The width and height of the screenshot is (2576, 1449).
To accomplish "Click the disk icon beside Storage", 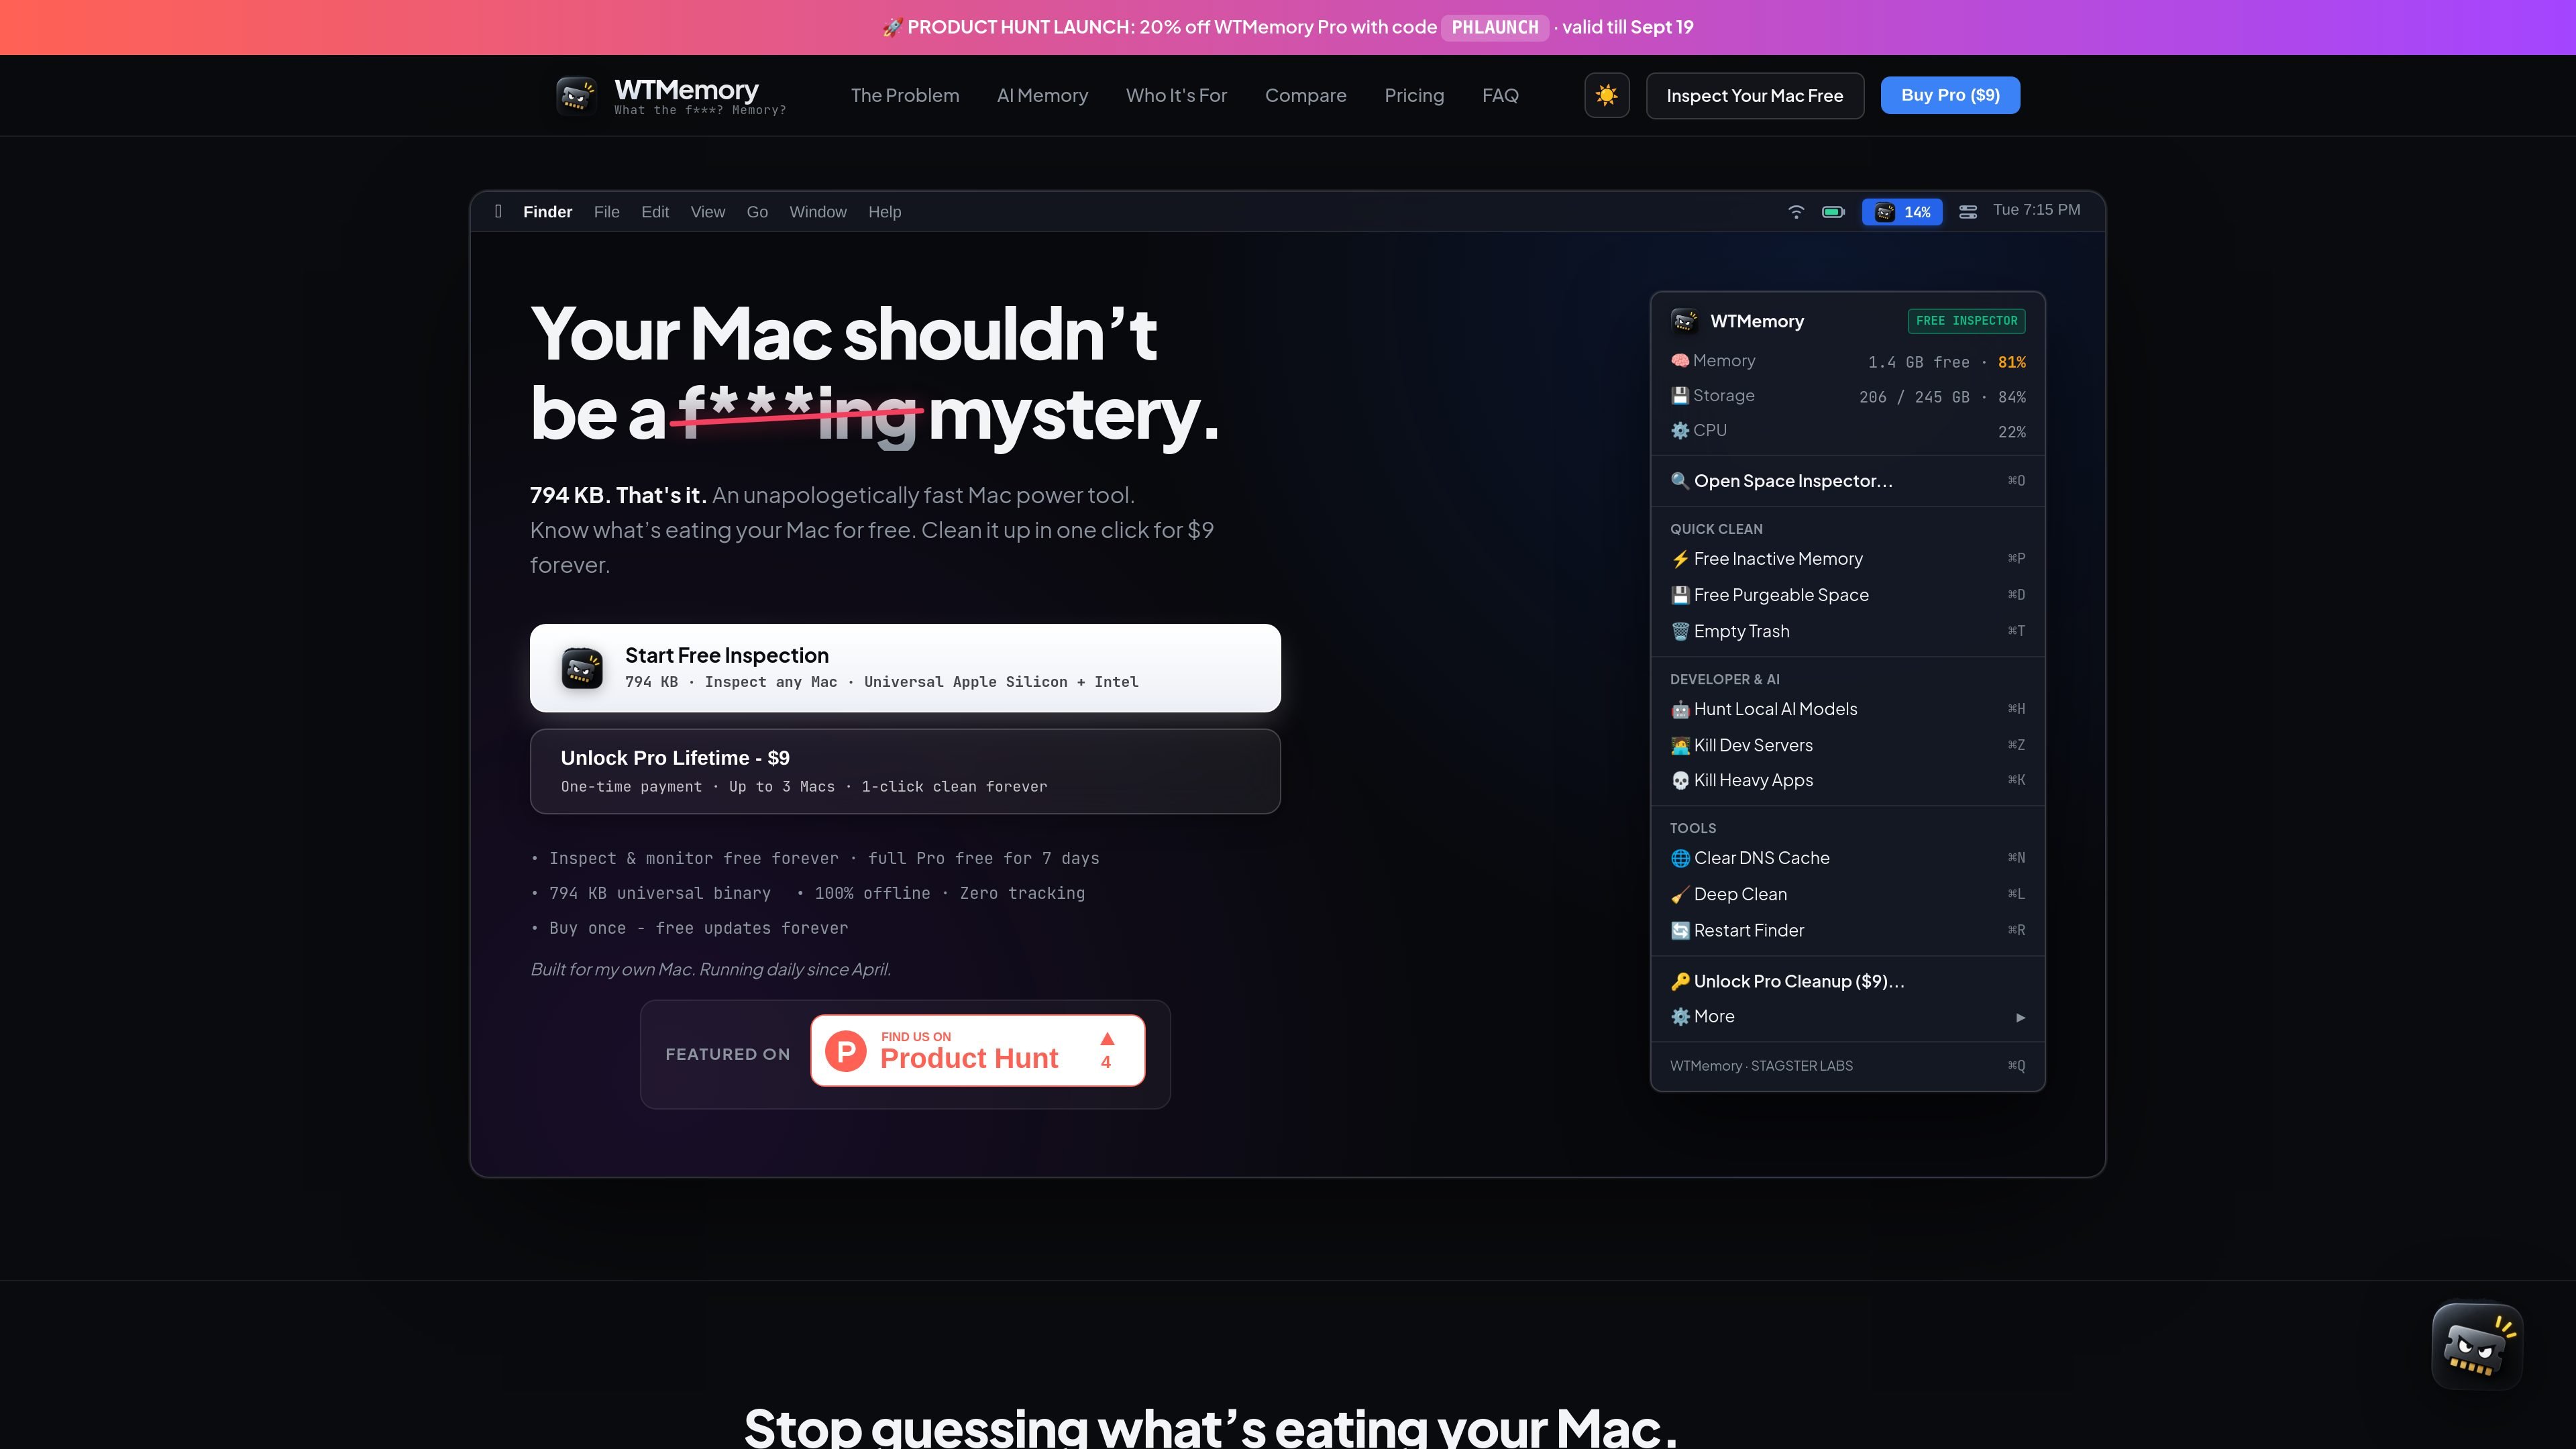I will tap(1680, 396).
